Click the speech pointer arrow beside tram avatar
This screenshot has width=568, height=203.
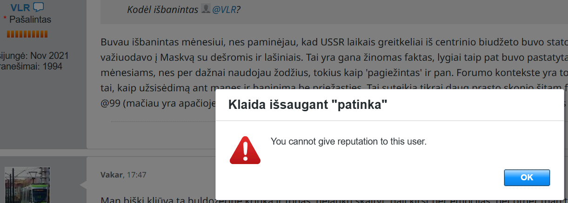83,184
